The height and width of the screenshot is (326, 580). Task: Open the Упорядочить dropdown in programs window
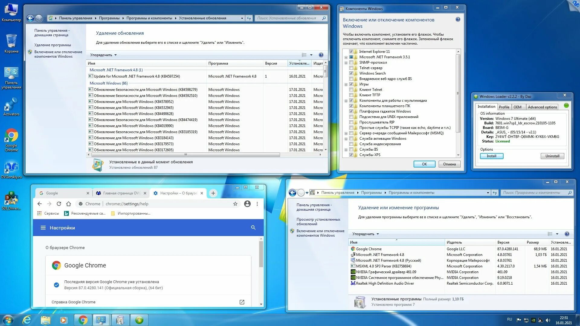(x=365, y=234)
